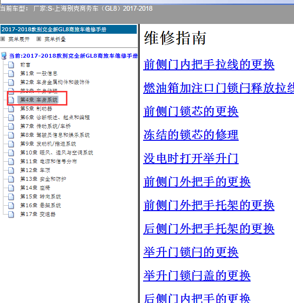The width and height of the screenshot is (294, 303).
Task: Click the page icon beside 第1章 一般信息
Action: 11,73
